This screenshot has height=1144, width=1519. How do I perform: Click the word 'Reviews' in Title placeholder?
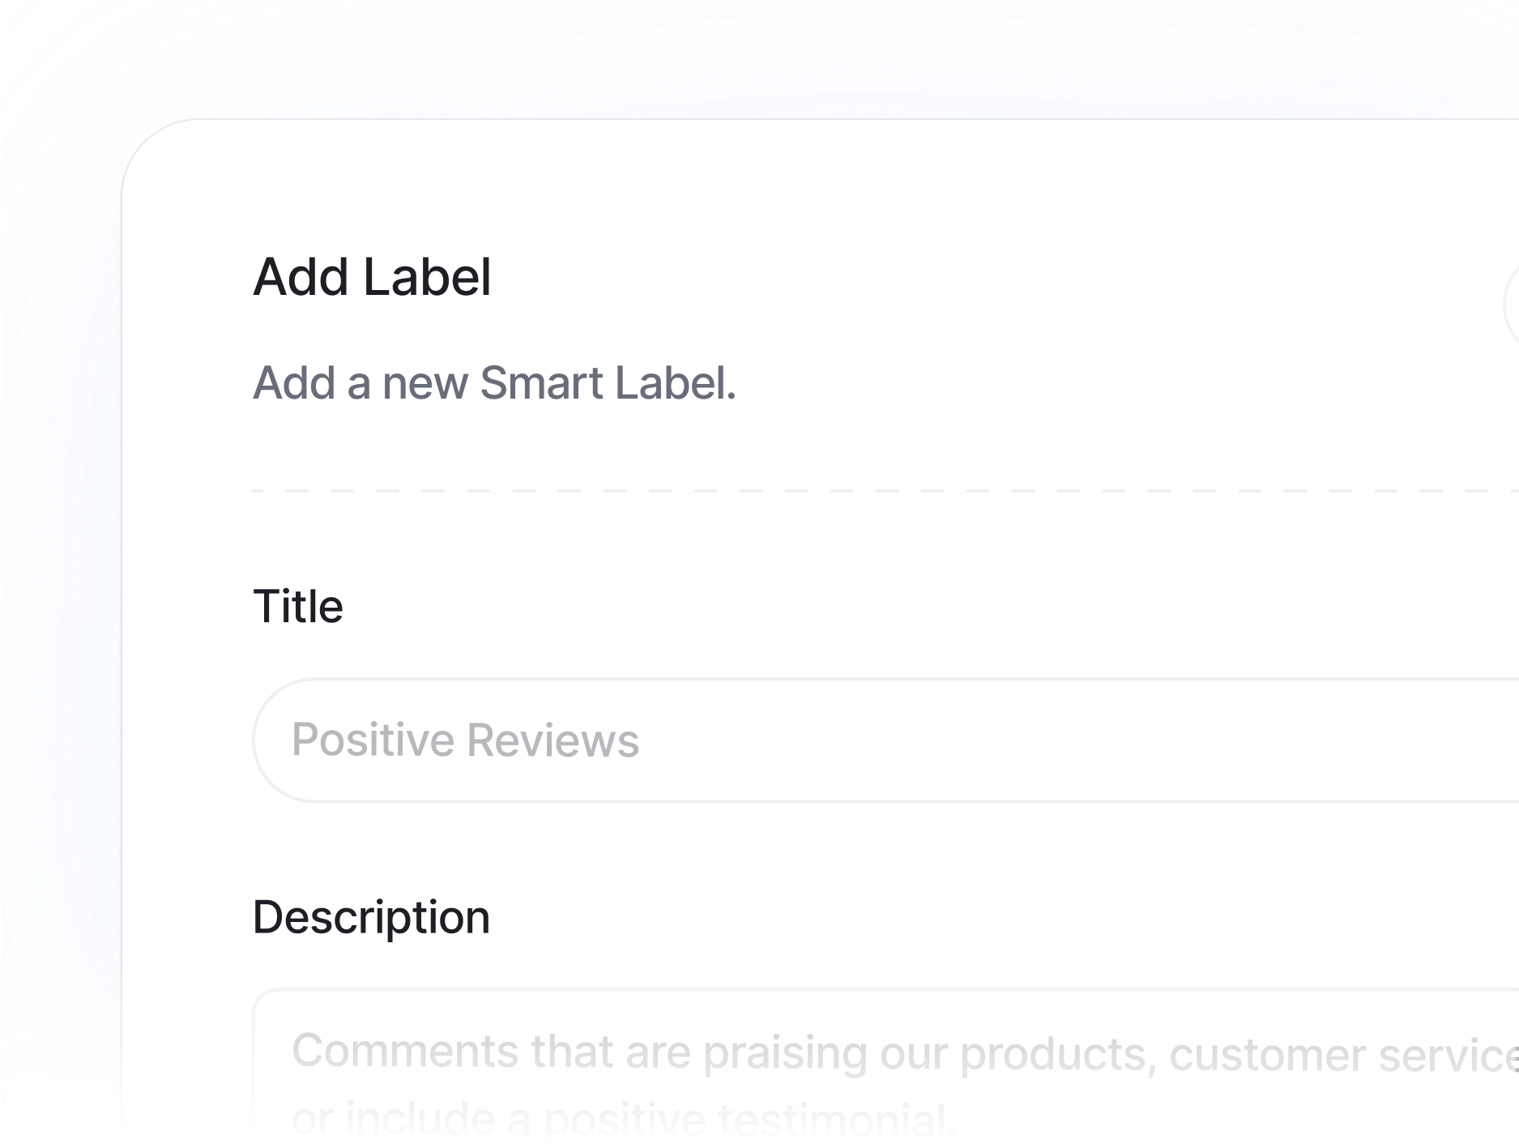553,741
